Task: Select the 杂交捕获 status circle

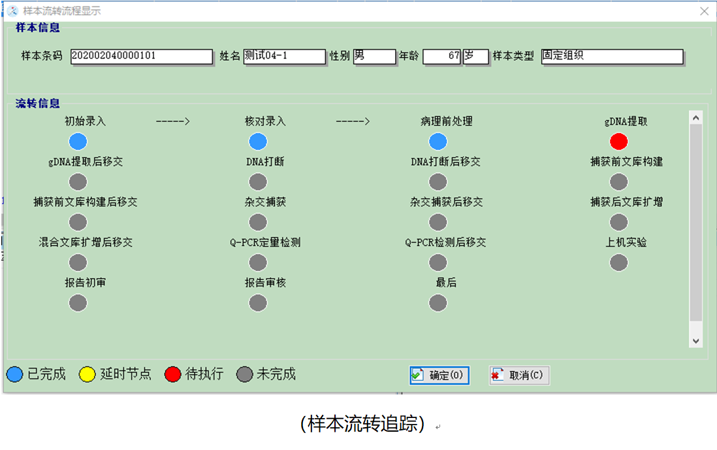Action: click(257, 222)
